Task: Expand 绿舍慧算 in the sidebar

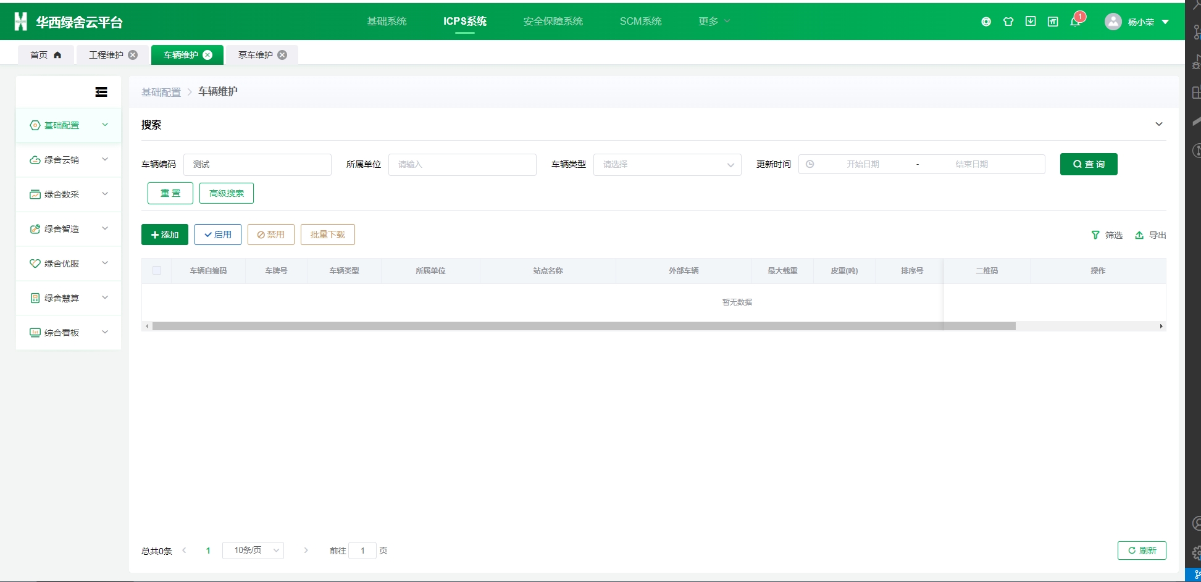Action: click(x=69, y=298)
